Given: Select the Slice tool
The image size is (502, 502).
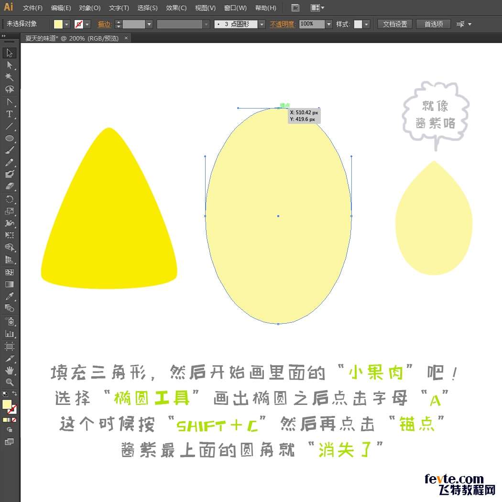Looking at the screenshot, I should coord(9,359).
